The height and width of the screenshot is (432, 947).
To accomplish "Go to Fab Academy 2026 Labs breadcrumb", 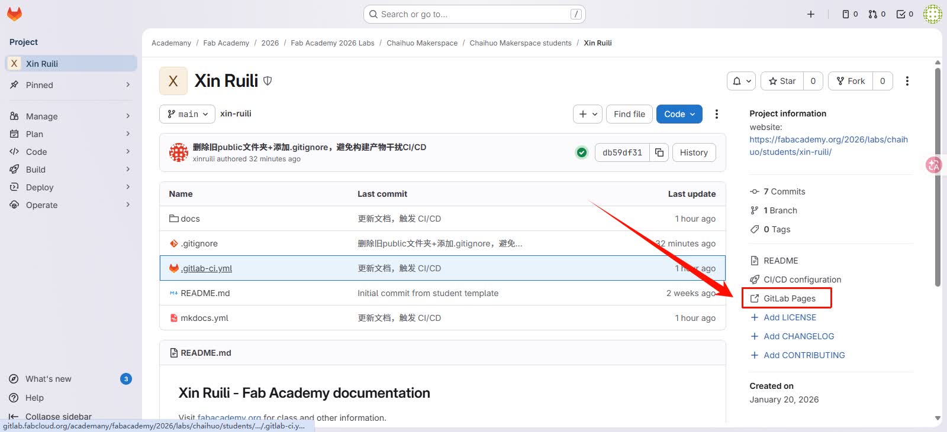I will click(x=333, y=43).
